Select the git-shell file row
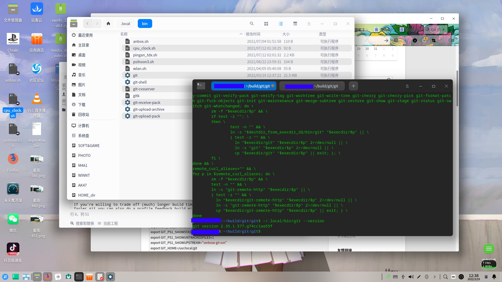Viewport: 502px width, 282px height. pos(140,82)
